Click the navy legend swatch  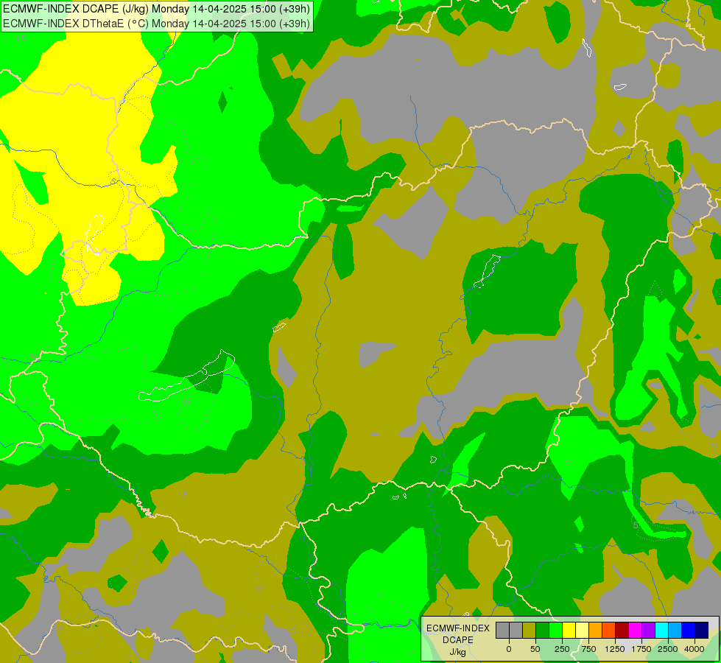coord(702,630)
